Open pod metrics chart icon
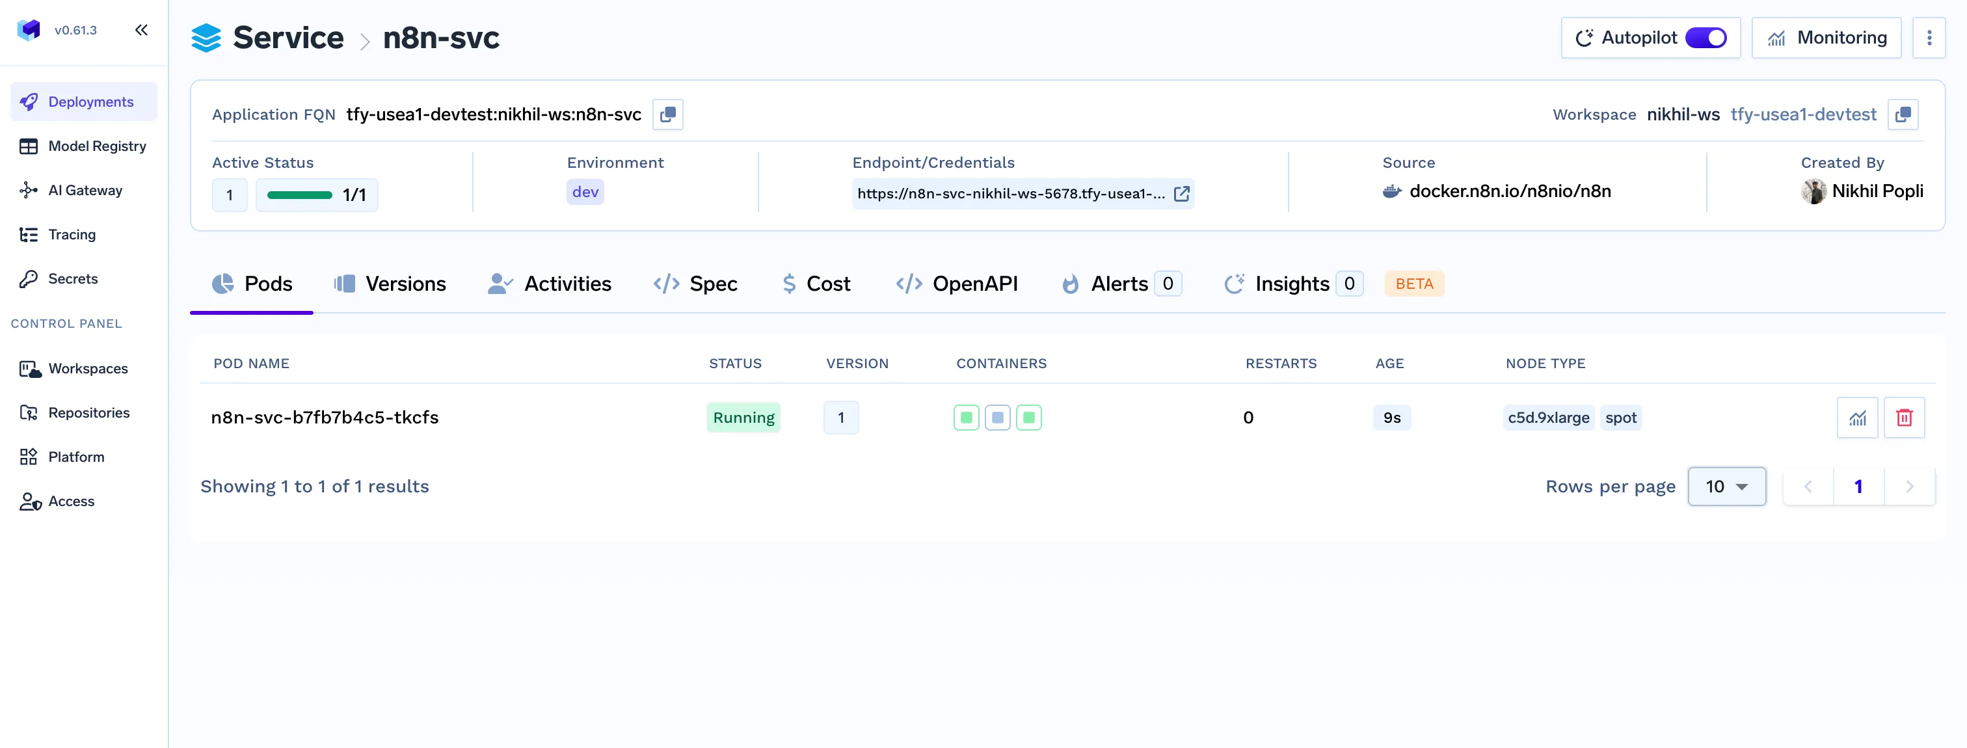This screenshot has height=748, width=1967. click(x=1857, y=418)
